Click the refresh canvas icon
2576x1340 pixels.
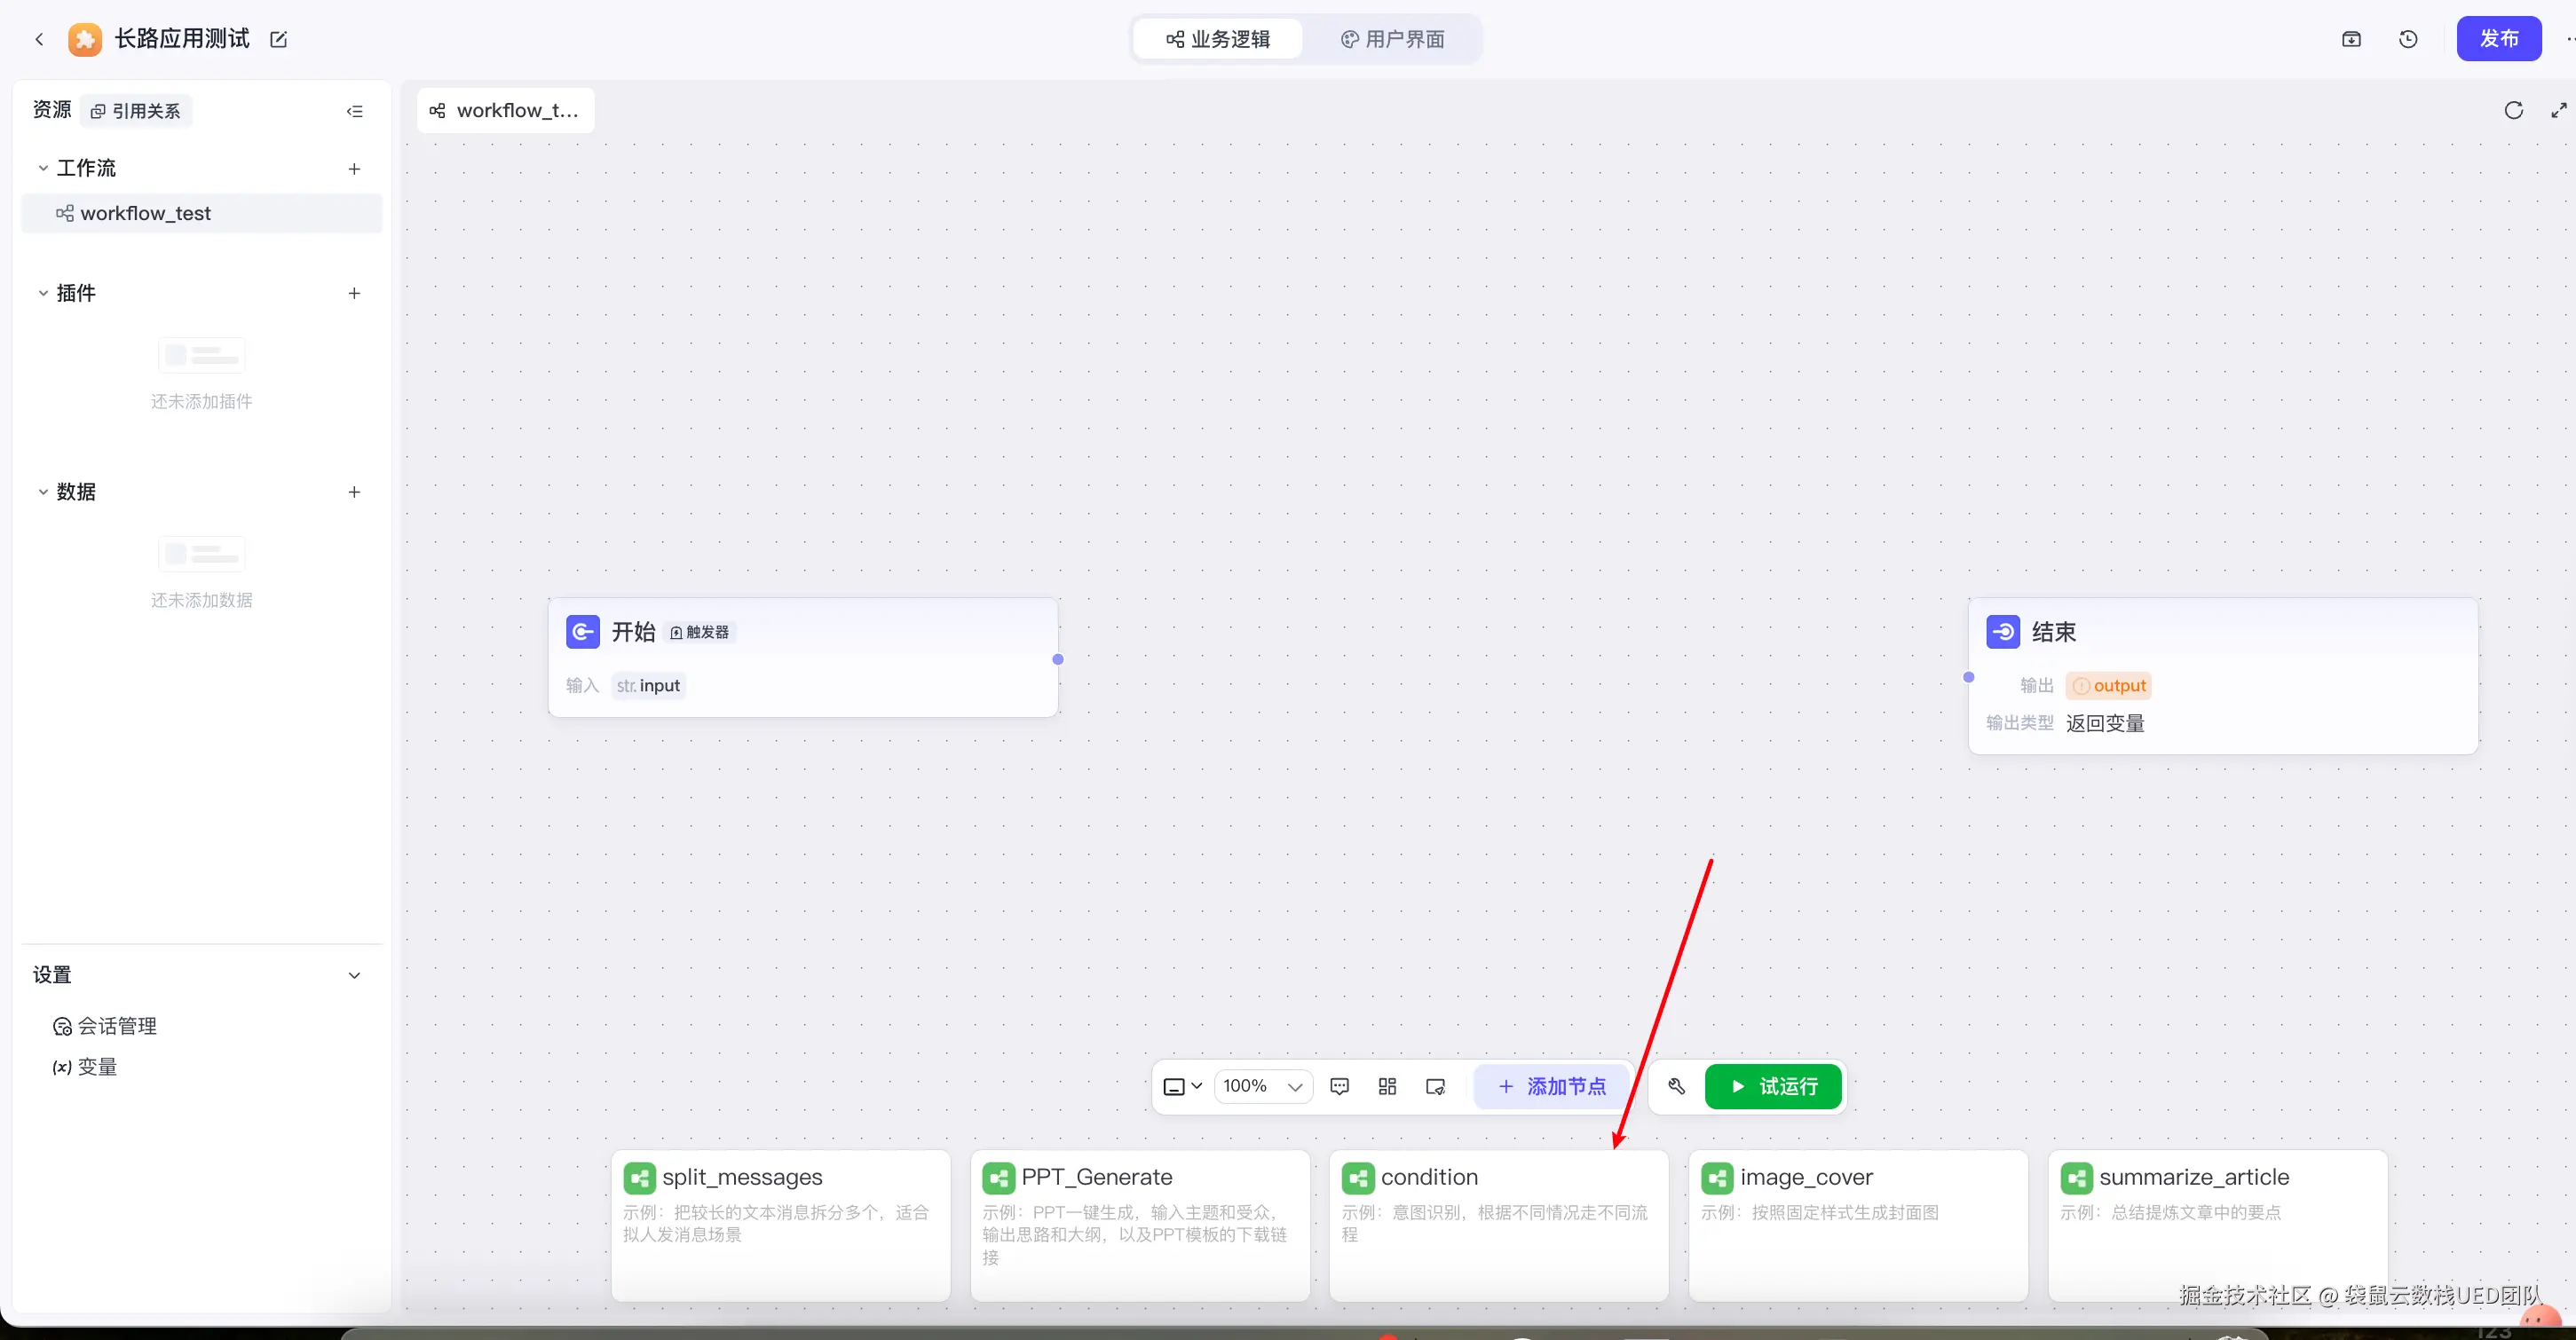pos(2513,110)
